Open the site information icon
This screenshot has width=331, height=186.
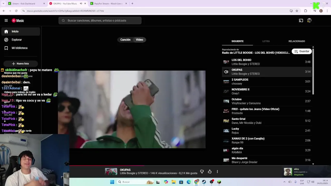tap(24, 11)
